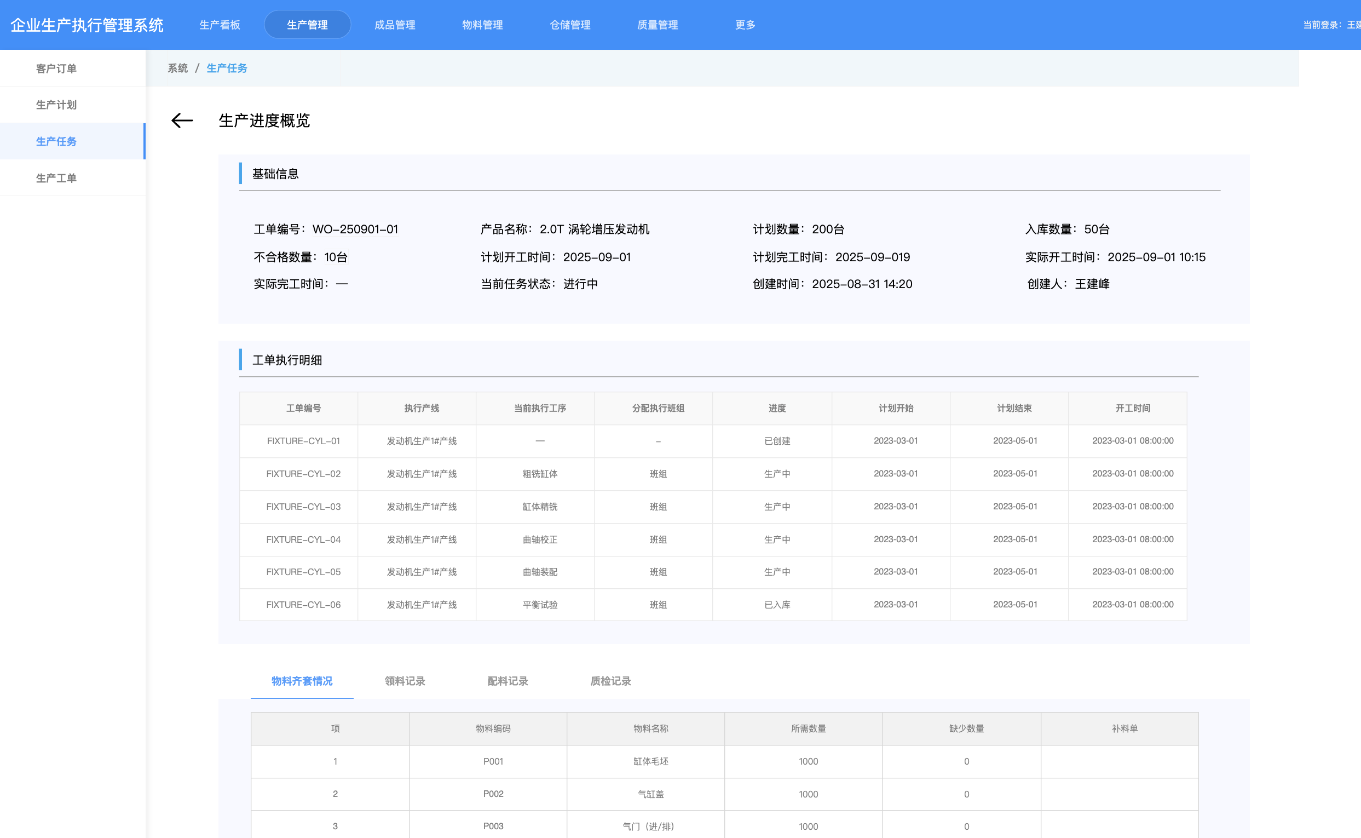
Task: Open 生产工单 in the sidebar
Action: pos(56,178)
